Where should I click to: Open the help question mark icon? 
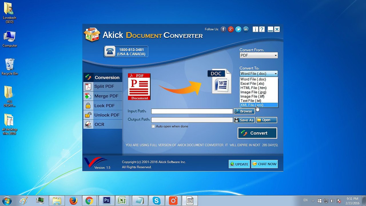point(262,29)
